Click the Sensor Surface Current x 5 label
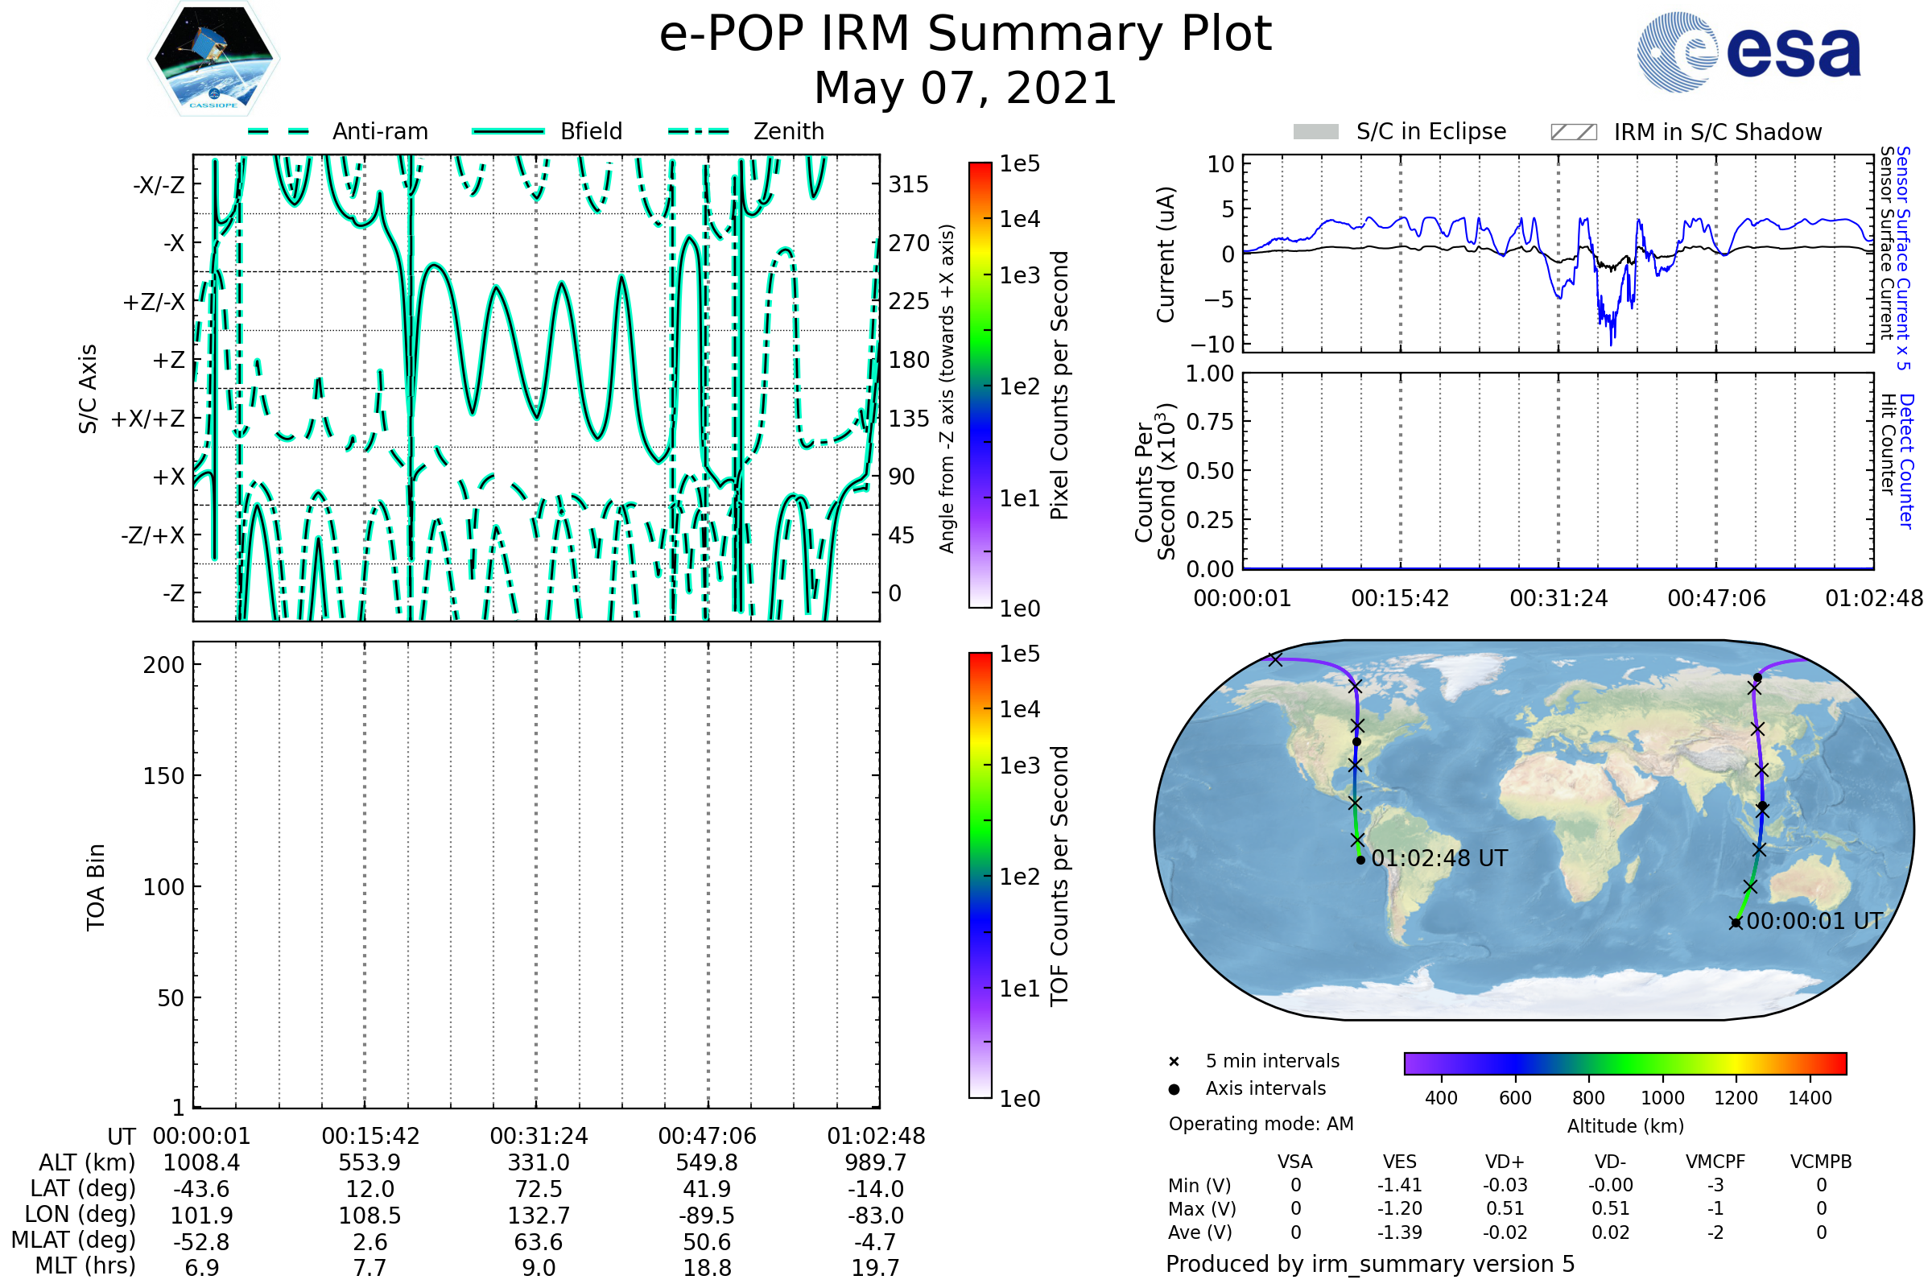Image resolution: width=1932 pixels, height=1288 pixels. pos(1902,258)
